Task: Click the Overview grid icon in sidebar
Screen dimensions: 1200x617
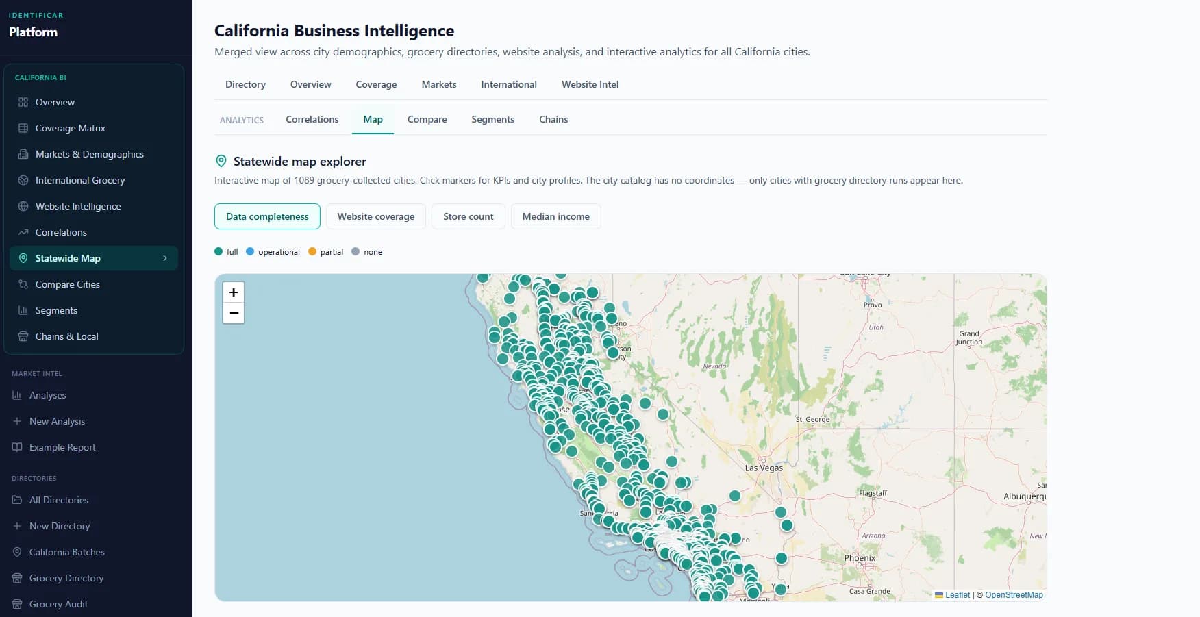Action: tap(23, 102)
